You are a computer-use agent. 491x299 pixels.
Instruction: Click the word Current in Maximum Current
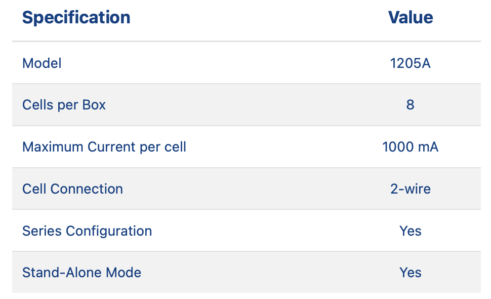[x=111, y=146]
